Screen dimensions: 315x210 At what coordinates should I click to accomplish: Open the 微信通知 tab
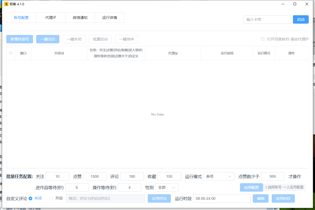coord(80,18)
